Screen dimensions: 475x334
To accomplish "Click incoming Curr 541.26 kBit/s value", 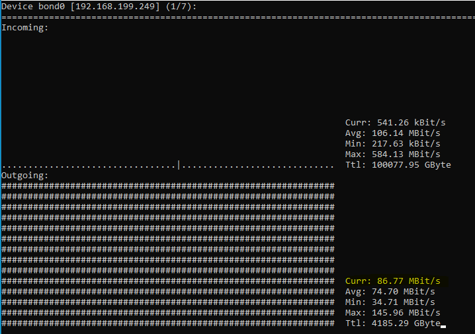I will click(x=395, y=123).
